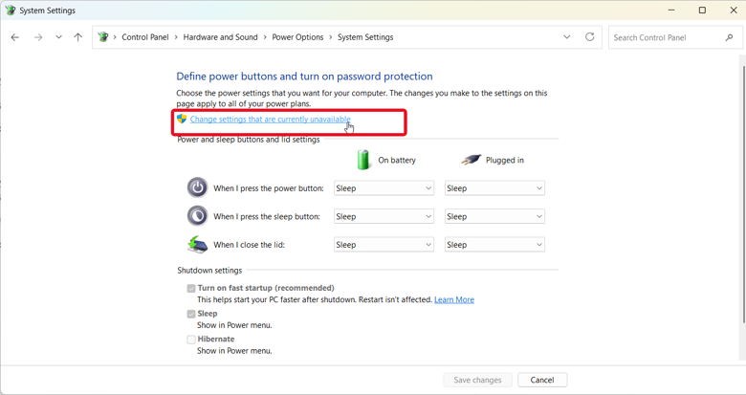The width and height of the screenshot is (746, 395).
Task: Click the Save changes button
Action: (x=477, y=380)
